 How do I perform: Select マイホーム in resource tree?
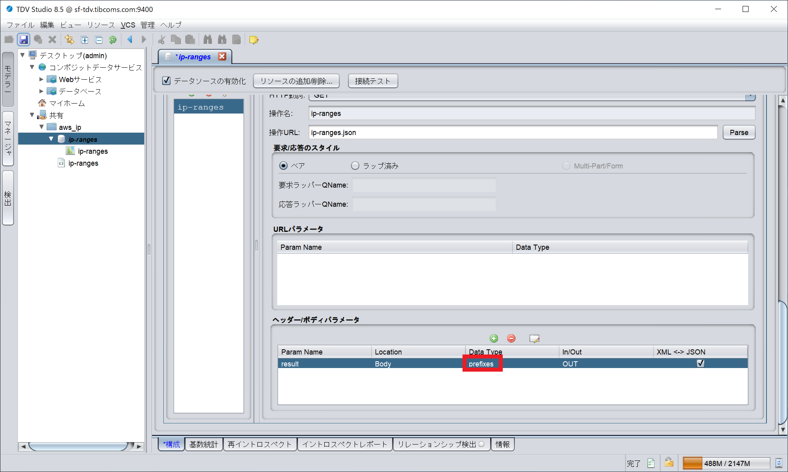pos(67,103)
